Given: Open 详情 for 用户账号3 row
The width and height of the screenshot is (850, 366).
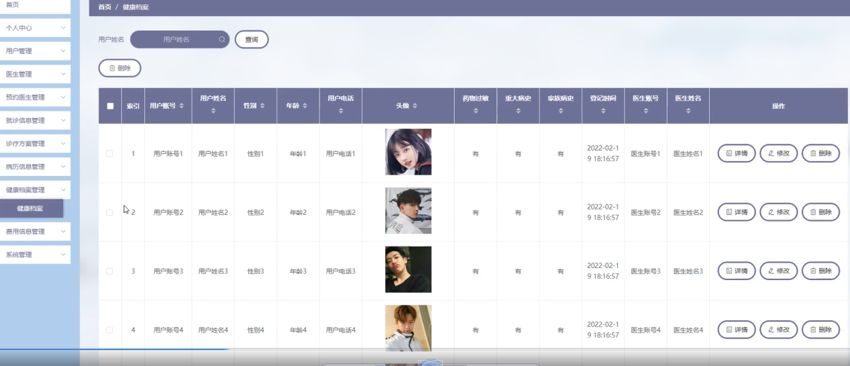Looking at the screenshot, I should pyautogui.click(x=737, y=271).
